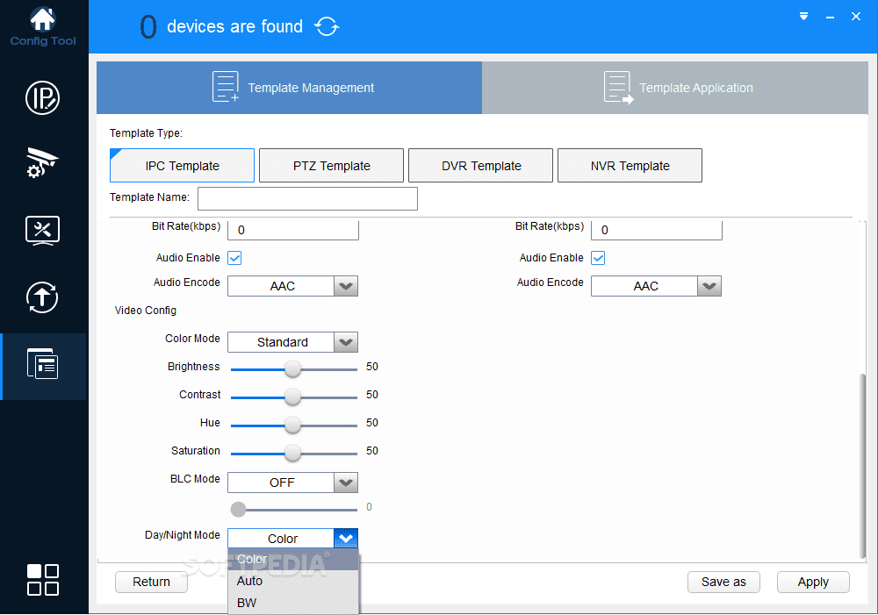Refresh the found devices list
The width and height of the screenshot is (878, 615).
tap(327, 27)
